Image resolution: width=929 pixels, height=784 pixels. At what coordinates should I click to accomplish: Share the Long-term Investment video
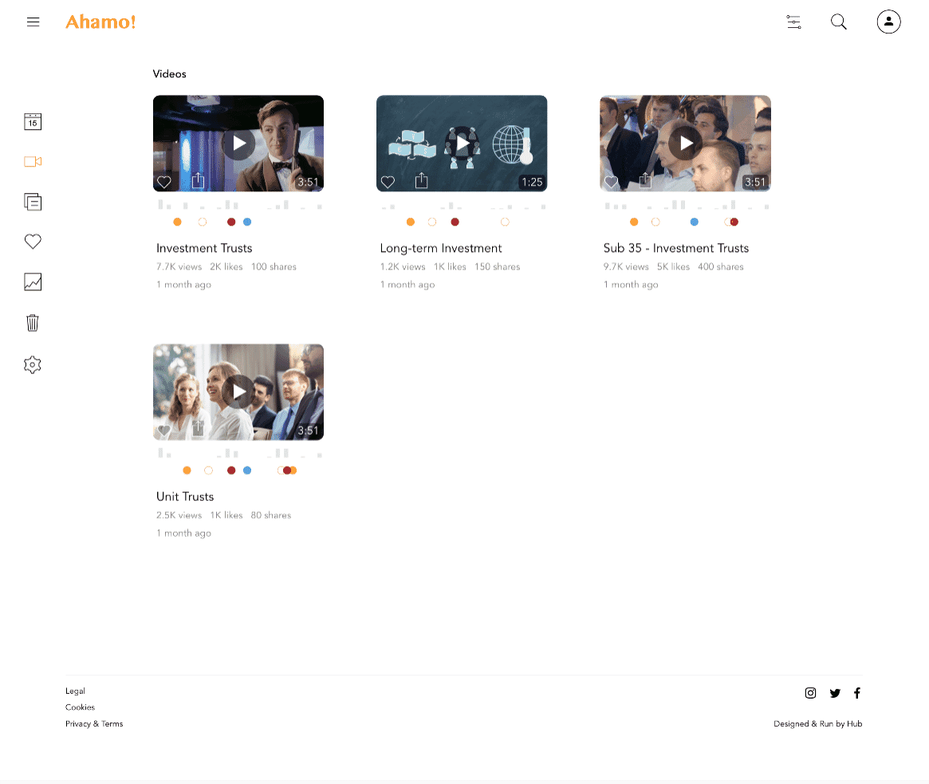[x=421, y=181]
